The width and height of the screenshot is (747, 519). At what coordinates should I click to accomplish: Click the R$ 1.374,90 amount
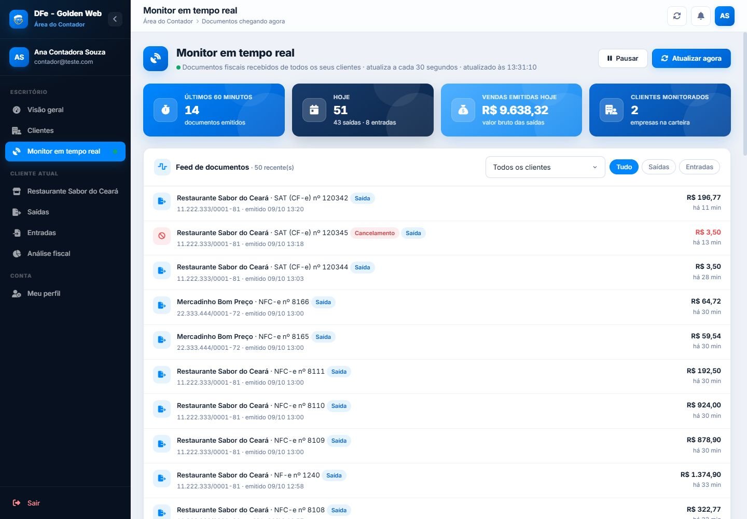pyautogui.click(x=700, y=474)
